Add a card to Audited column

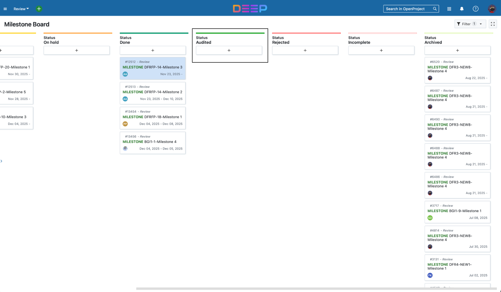coord(229,50)
